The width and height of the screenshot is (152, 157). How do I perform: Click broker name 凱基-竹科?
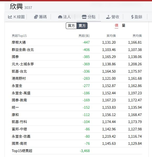coord(19,122)
